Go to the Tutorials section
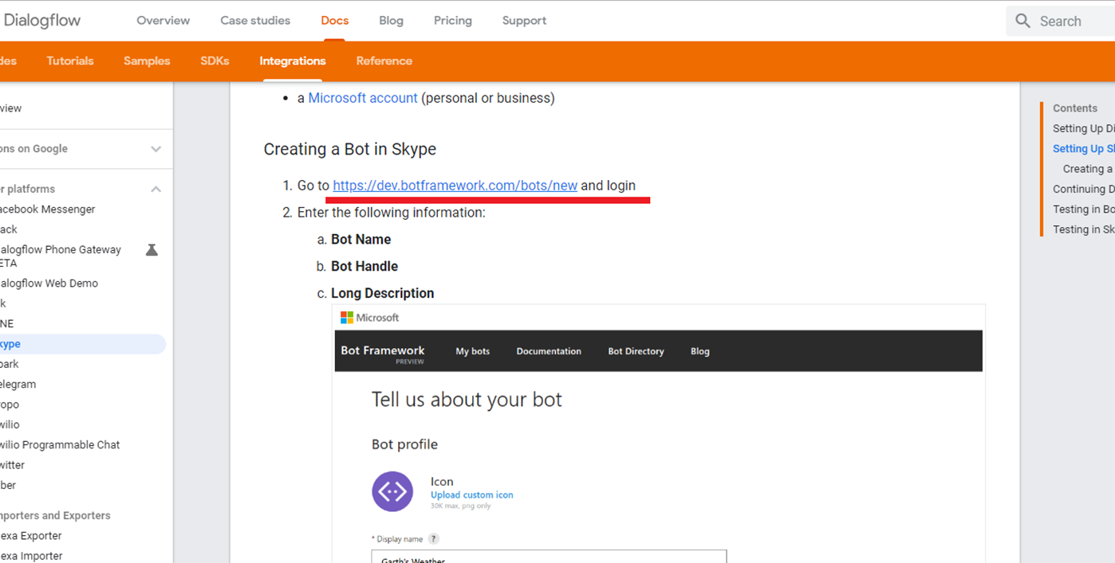 click(70, 61)
